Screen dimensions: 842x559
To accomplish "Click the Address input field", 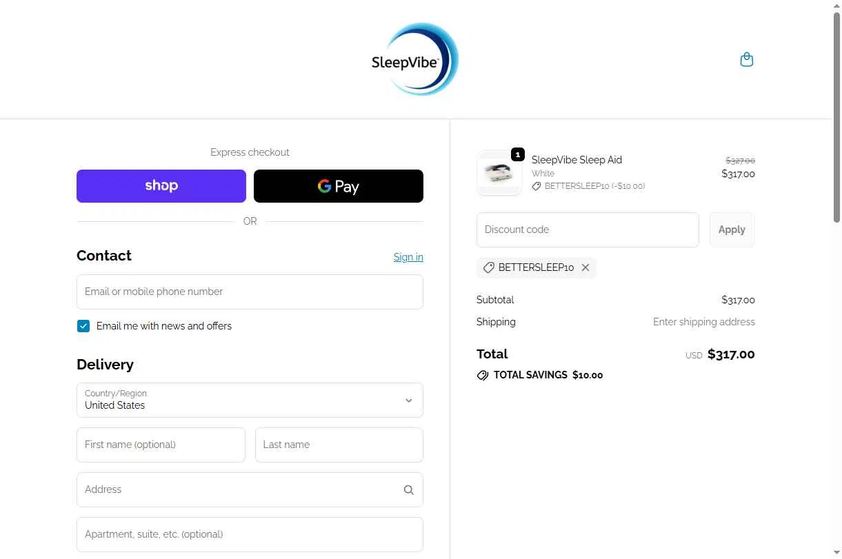I will pyautogui.click(x=250, y=490).
